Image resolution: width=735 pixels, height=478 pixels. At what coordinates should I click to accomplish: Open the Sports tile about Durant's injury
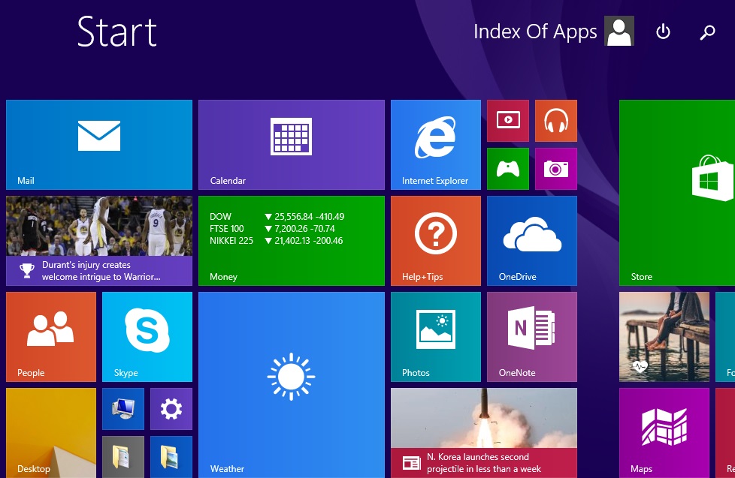(x=99, y=241)
